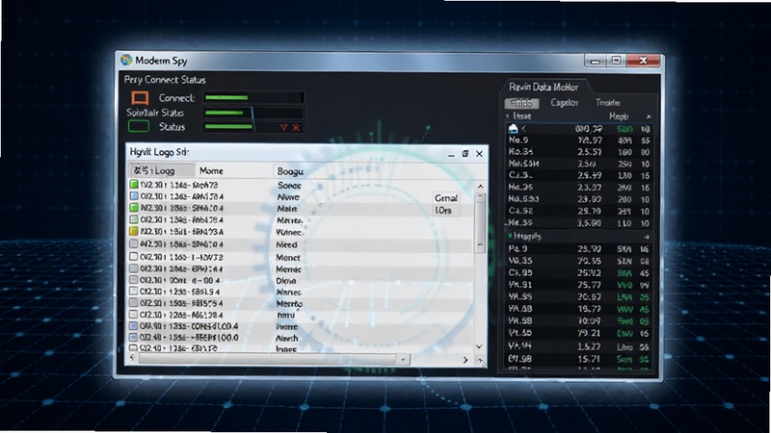Click the log list scroll-up arrow
The image size is (771, 433).
pyautogui.click(x=480, y=187)
